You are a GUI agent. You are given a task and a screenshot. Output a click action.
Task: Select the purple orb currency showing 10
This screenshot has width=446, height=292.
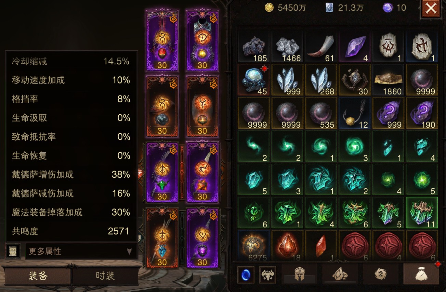[394, 8]
